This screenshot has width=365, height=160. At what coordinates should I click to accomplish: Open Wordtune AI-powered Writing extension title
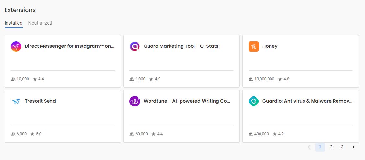point(187,101)
